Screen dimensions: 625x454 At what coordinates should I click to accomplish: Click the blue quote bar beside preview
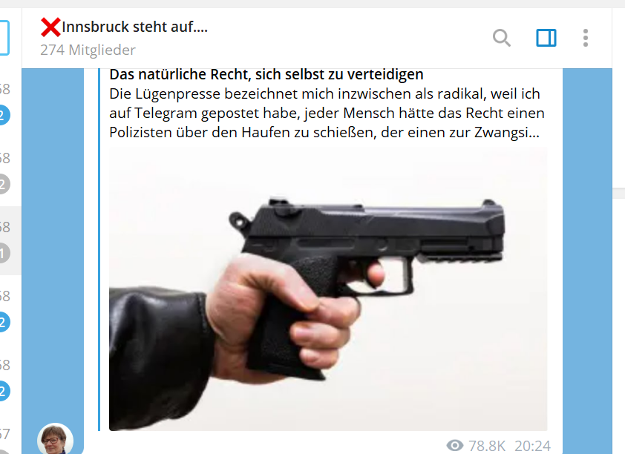point(99,250)
